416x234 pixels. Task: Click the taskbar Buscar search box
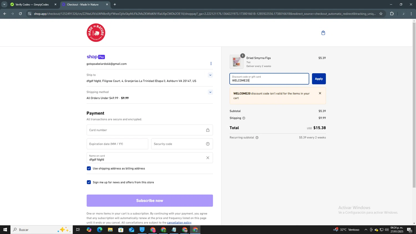[x=42, y=230]
